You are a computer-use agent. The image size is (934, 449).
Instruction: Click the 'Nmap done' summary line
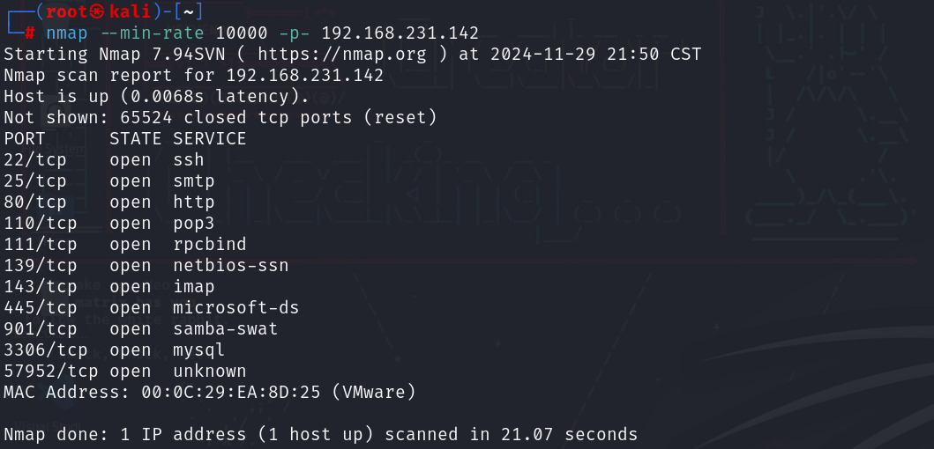[x=320, y=434]
